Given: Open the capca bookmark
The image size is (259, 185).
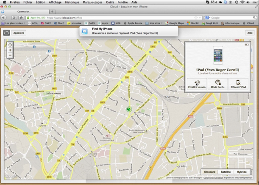Looking at the screenshot, I should [x=103, y=23].
